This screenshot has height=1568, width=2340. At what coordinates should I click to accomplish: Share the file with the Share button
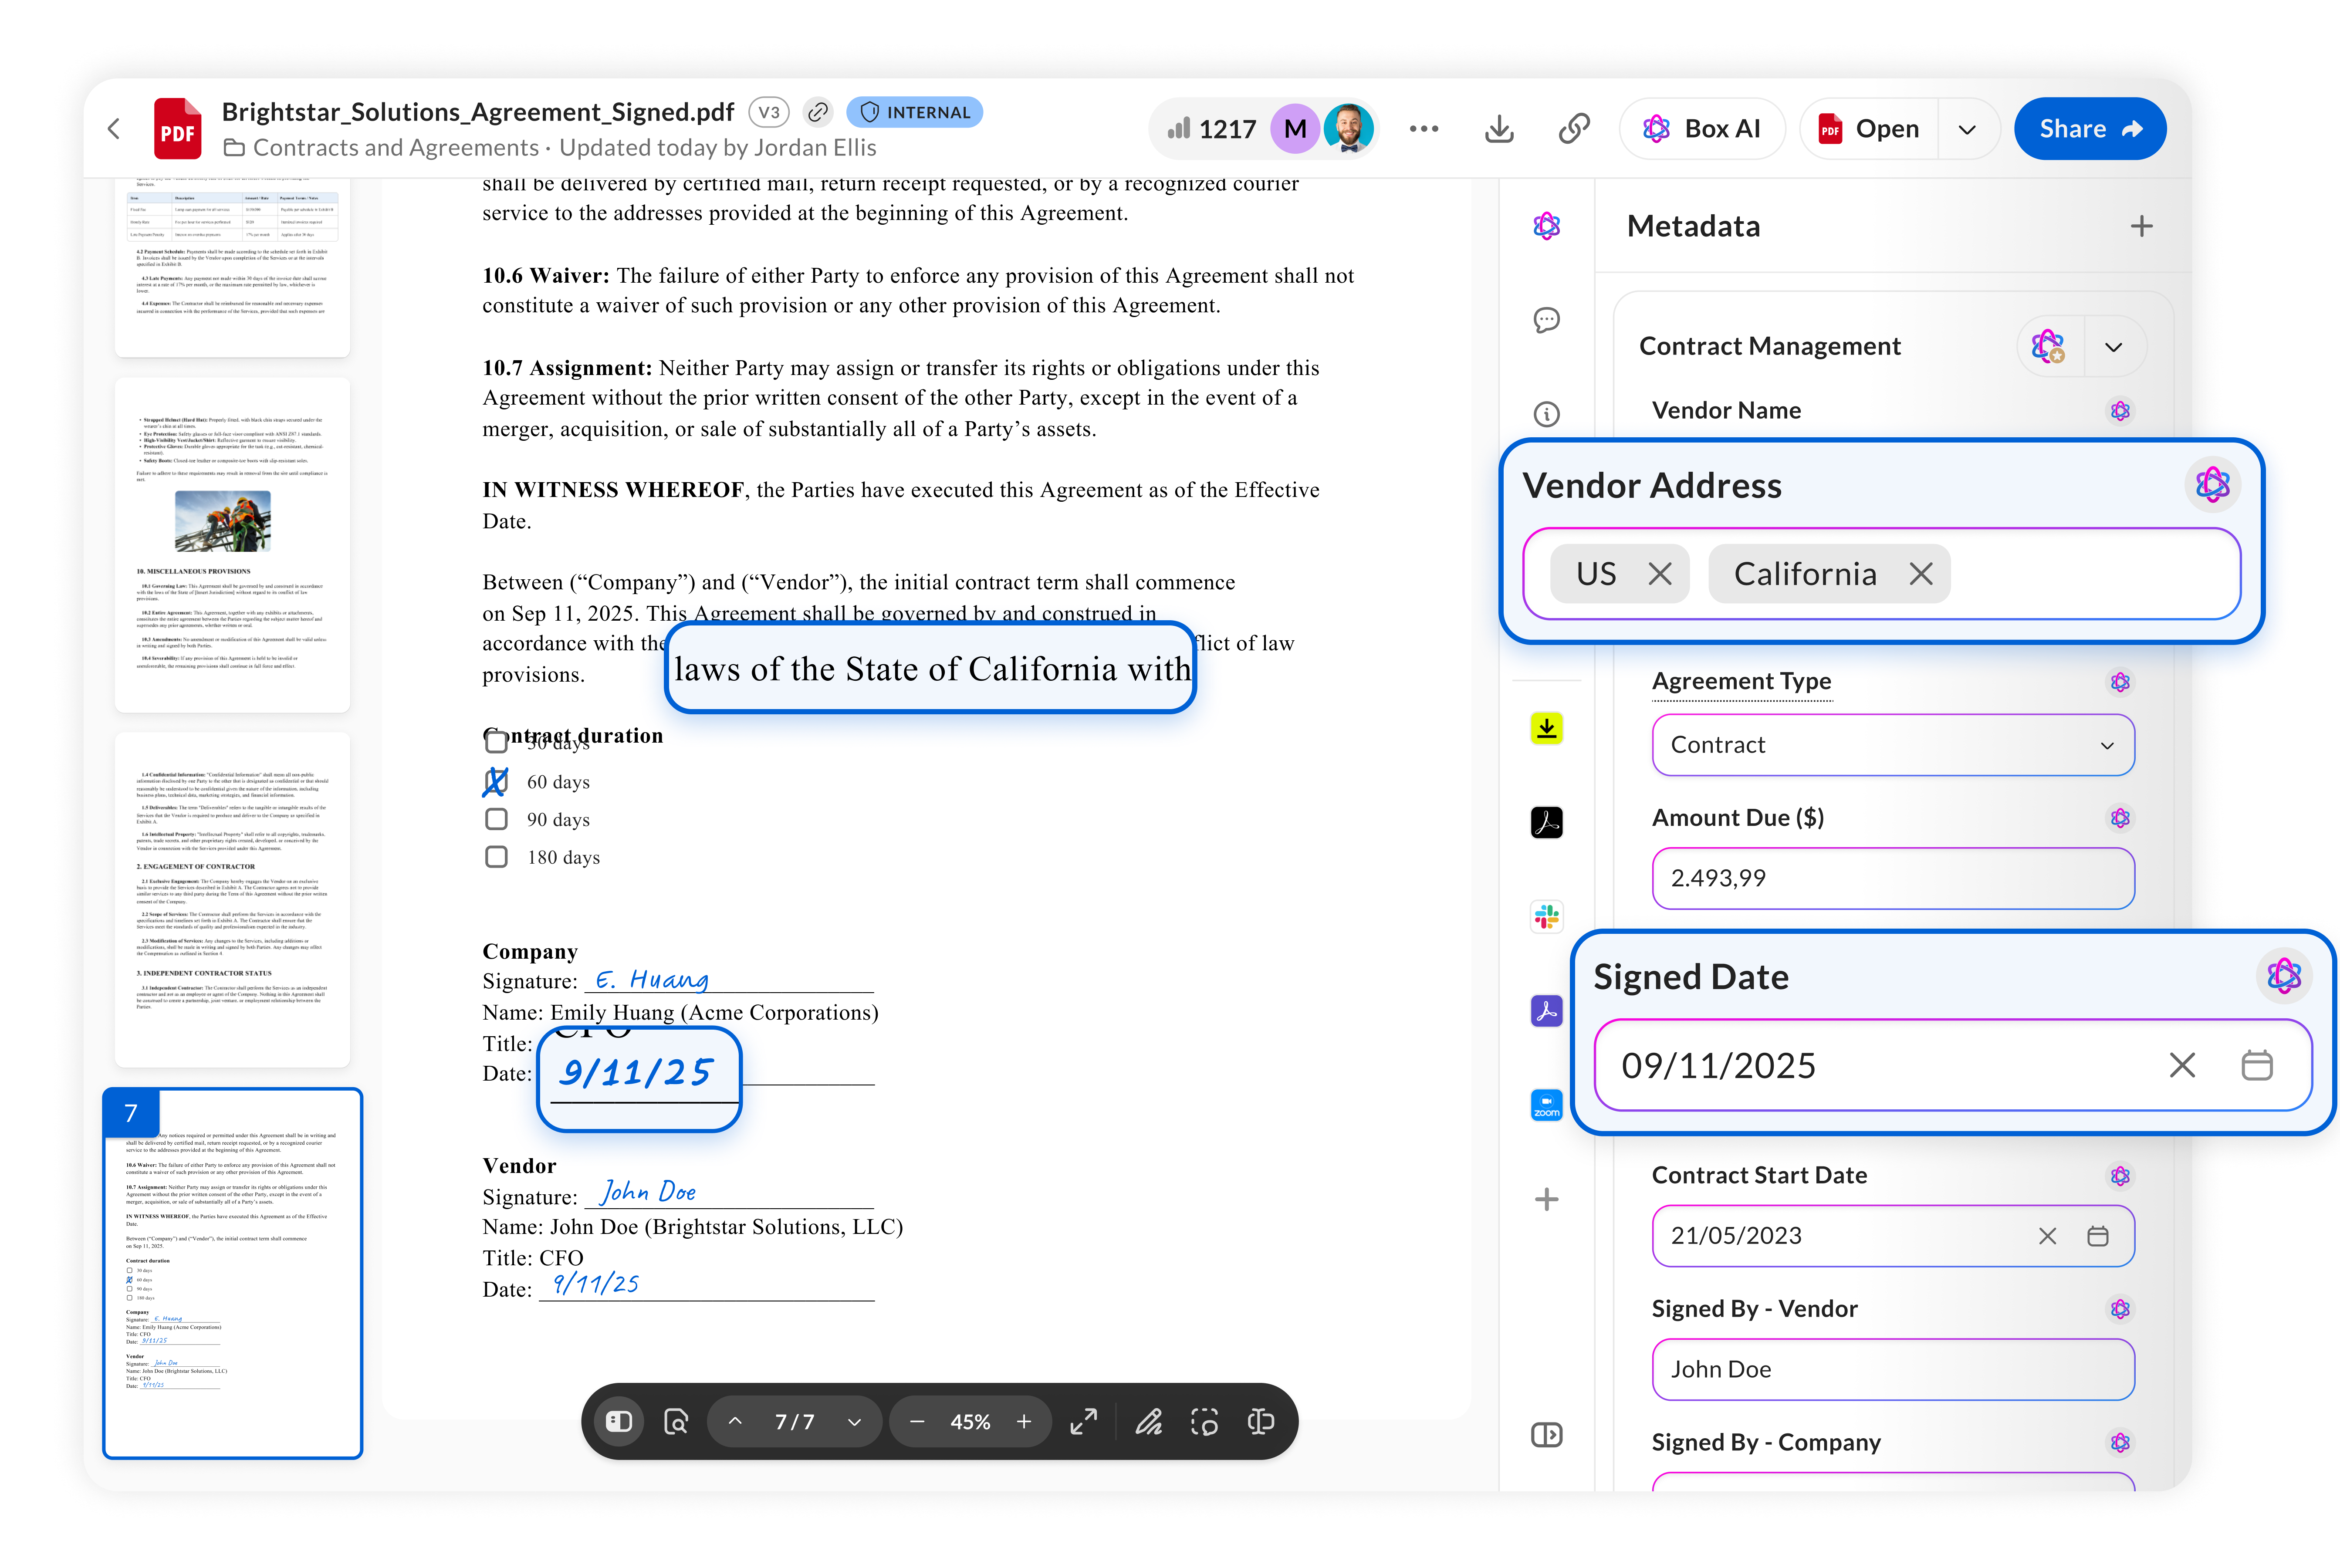pyautogui.click(x=2090, y=129)
